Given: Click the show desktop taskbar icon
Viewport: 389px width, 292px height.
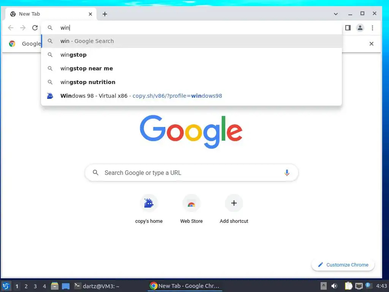Looking at the screenshot, I should click(x=65, y=286).
